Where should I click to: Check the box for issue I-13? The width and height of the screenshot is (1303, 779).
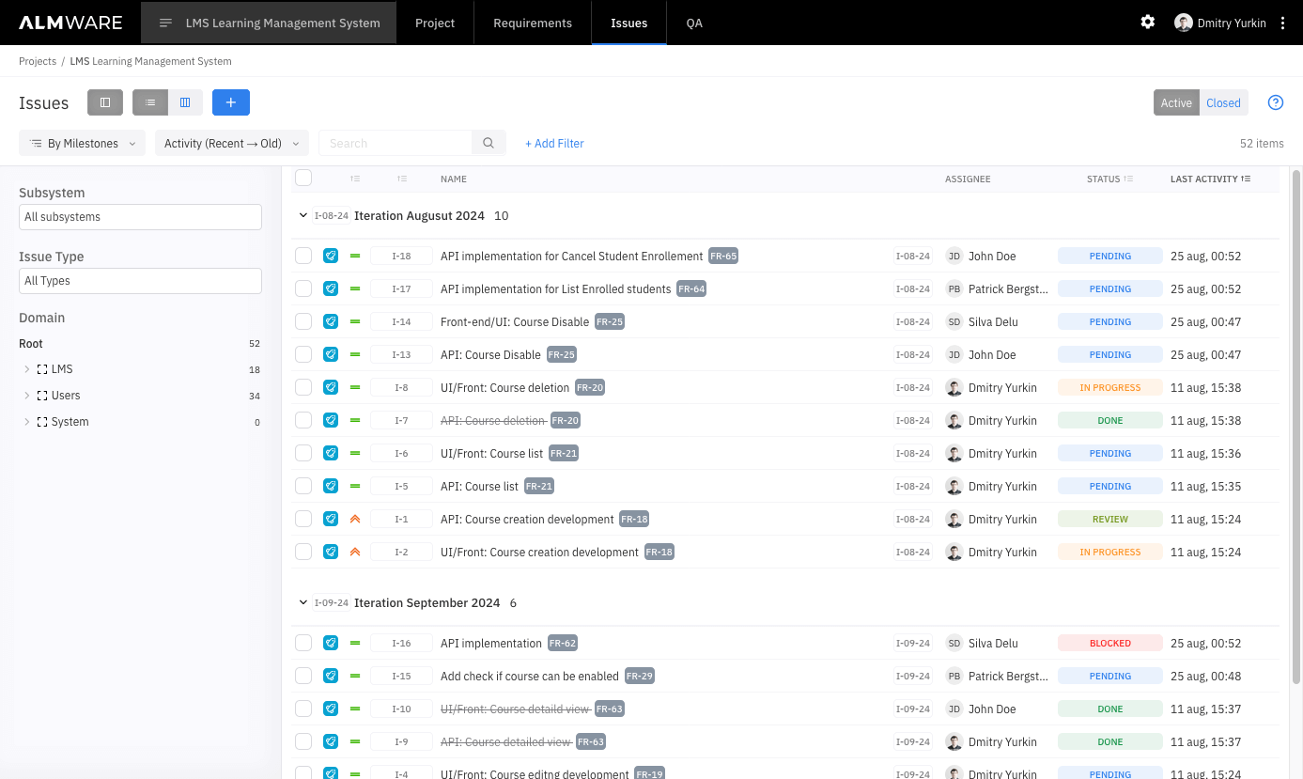pyautogui.click(x=303, y=354)
